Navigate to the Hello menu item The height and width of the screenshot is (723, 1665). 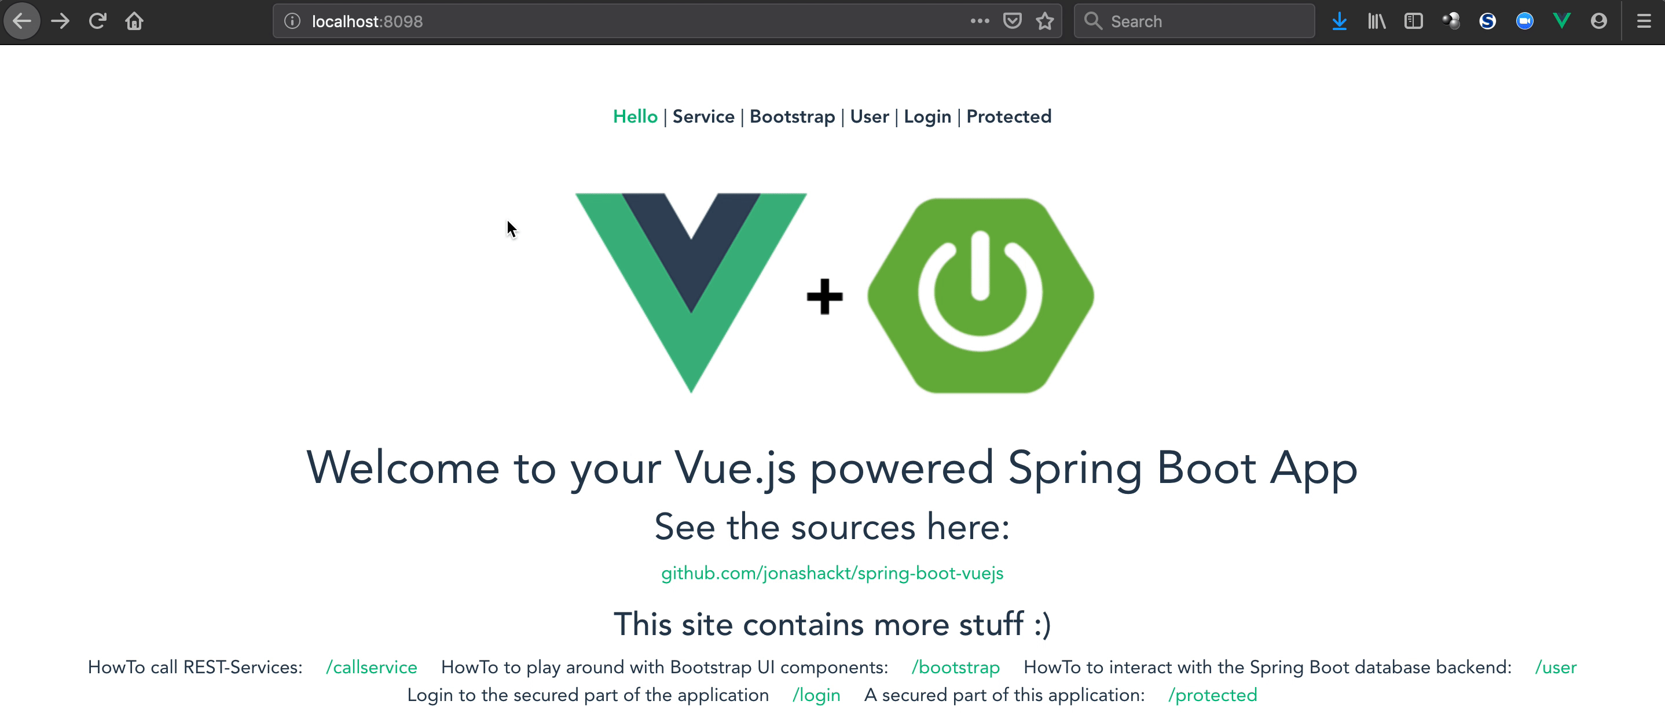point(636,117)
